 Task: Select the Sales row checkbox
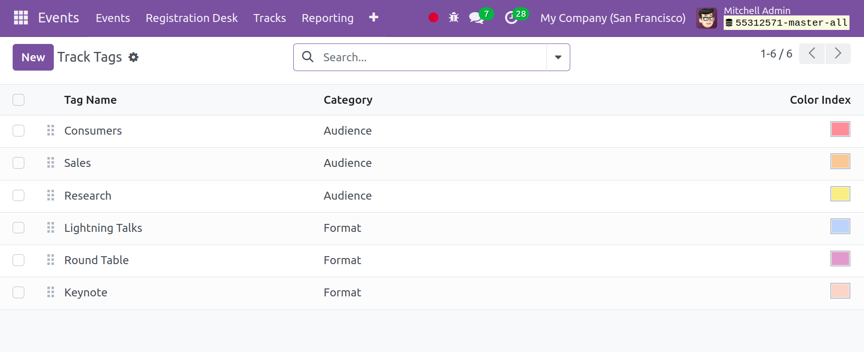pos(19,163)
